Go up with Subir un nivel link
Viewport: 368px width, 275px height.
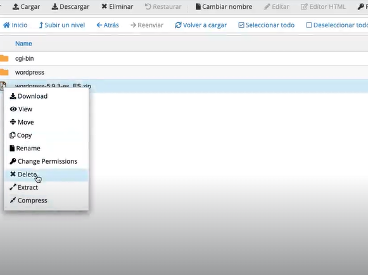tap(65, 25)
